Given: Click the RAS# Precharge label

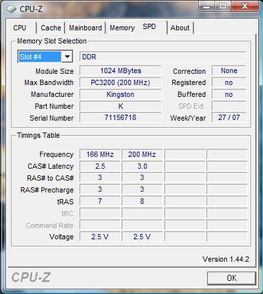Looking at the screenshot, I should point(47,190).
